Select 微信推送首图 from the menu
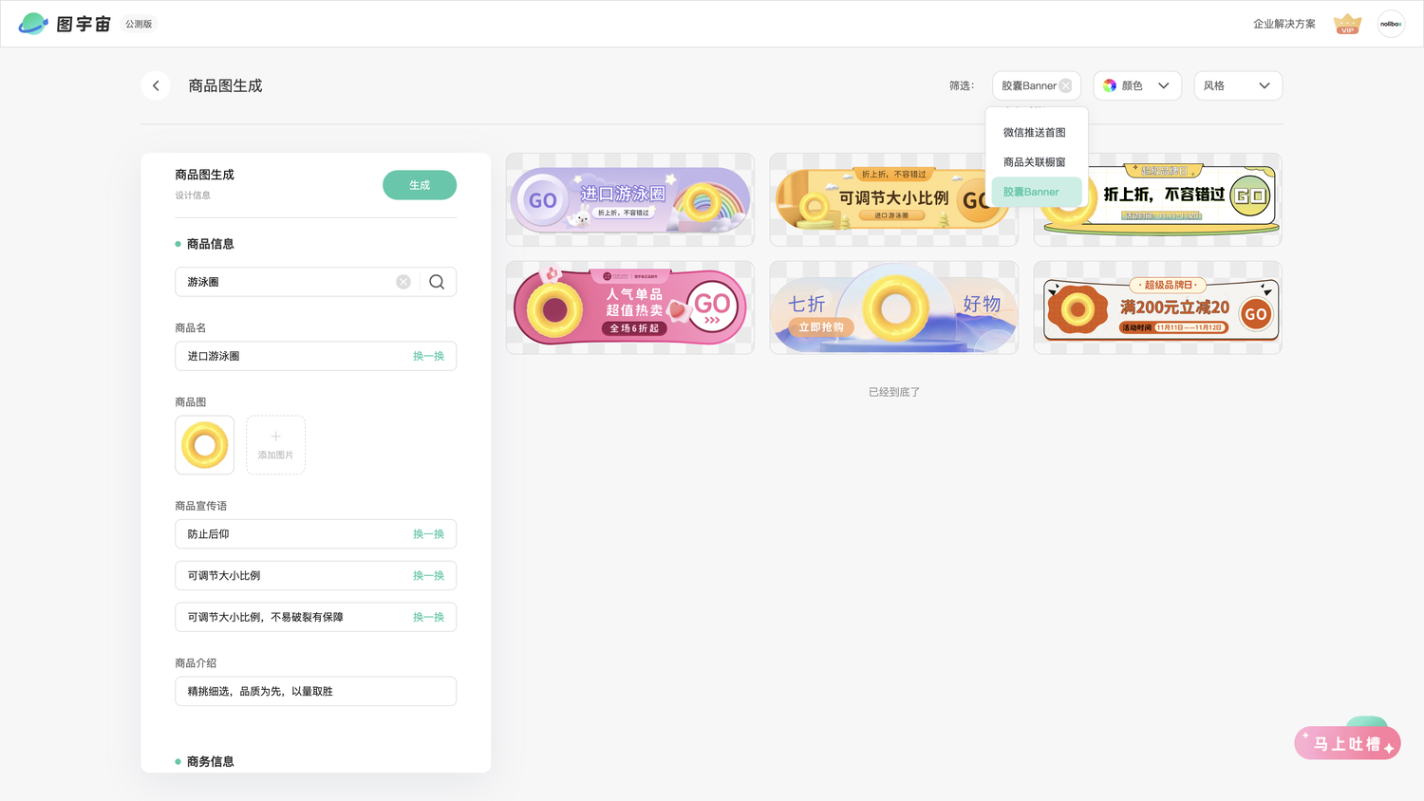The width and height of the screenshot is (1424, 801). click(1036, 133)
